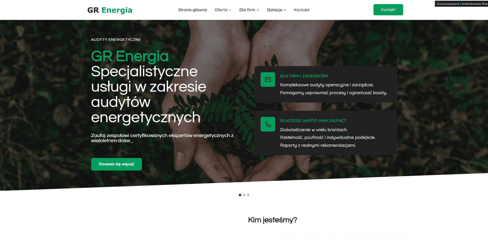Click the green Kontakt button
This screenshot has height=244, width=488.
388,10
